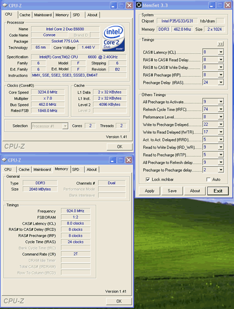The height and width of the screenshot is (309, 234).
Task: Click the Rated FSB value 1848.0 MHz
Action: coord(48,111)
